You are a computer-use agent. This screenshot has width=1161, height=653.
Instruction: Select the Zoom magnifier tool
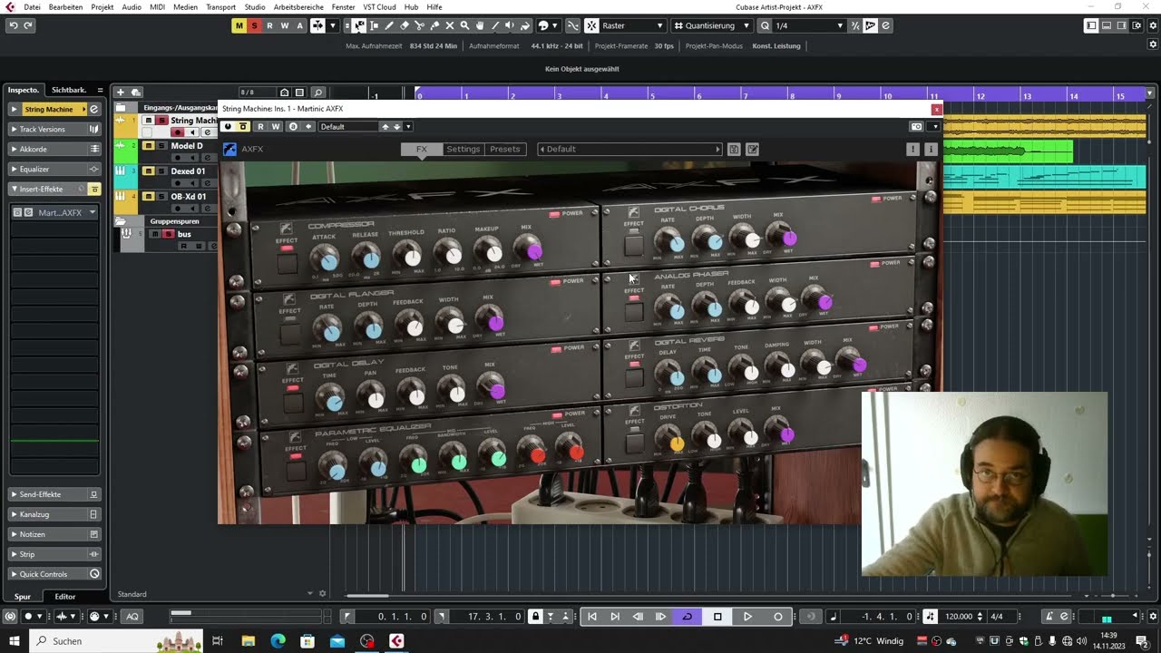coord(464,25)
